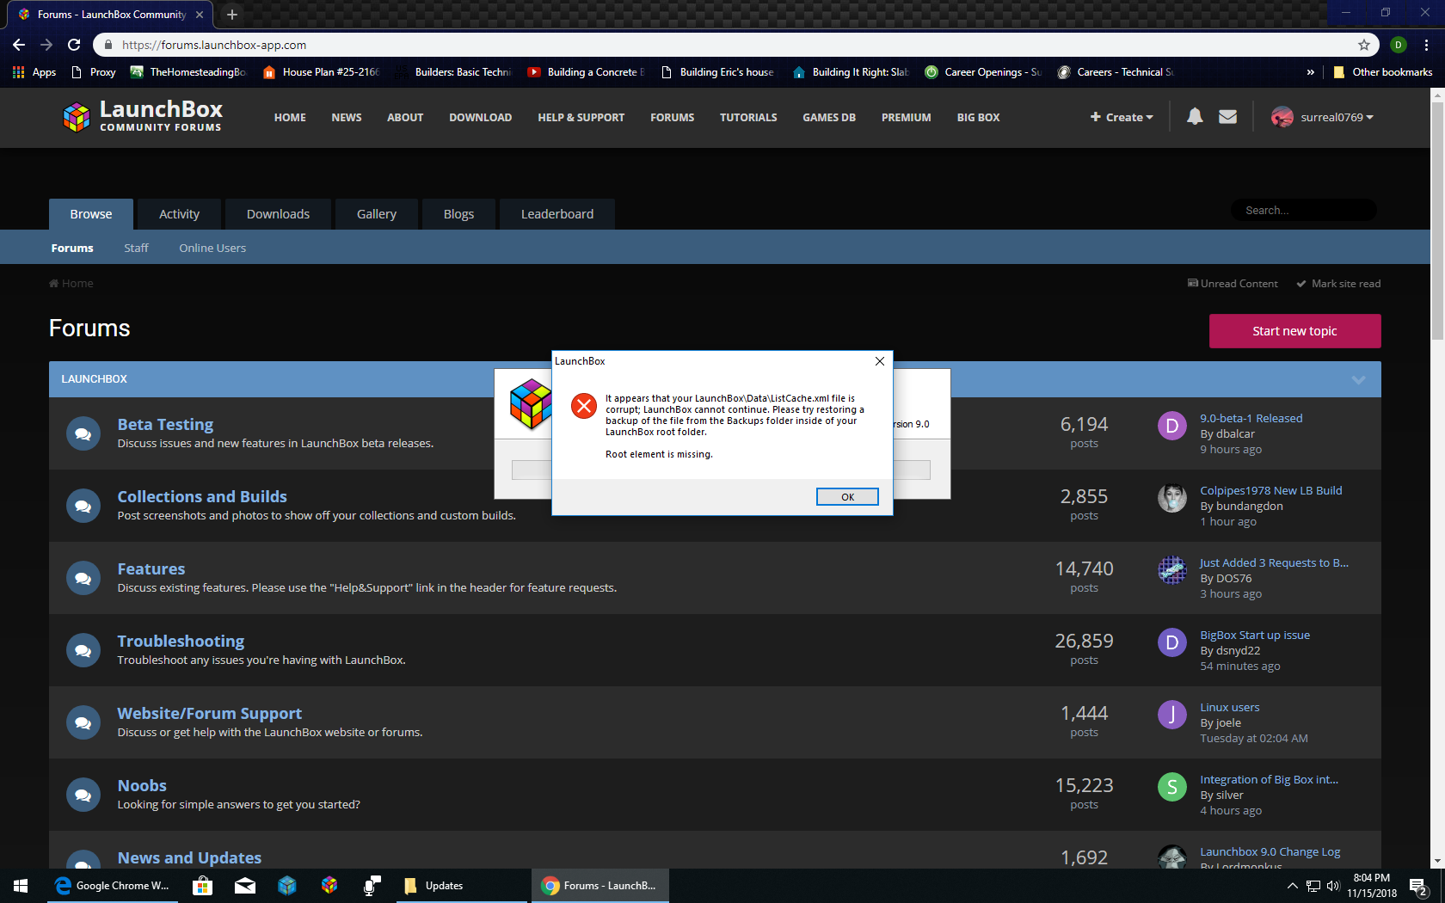Screen dimensions: 1445x903
Task: Open surreal0769 user account dropdown
Action: [x=1322, y=117]
